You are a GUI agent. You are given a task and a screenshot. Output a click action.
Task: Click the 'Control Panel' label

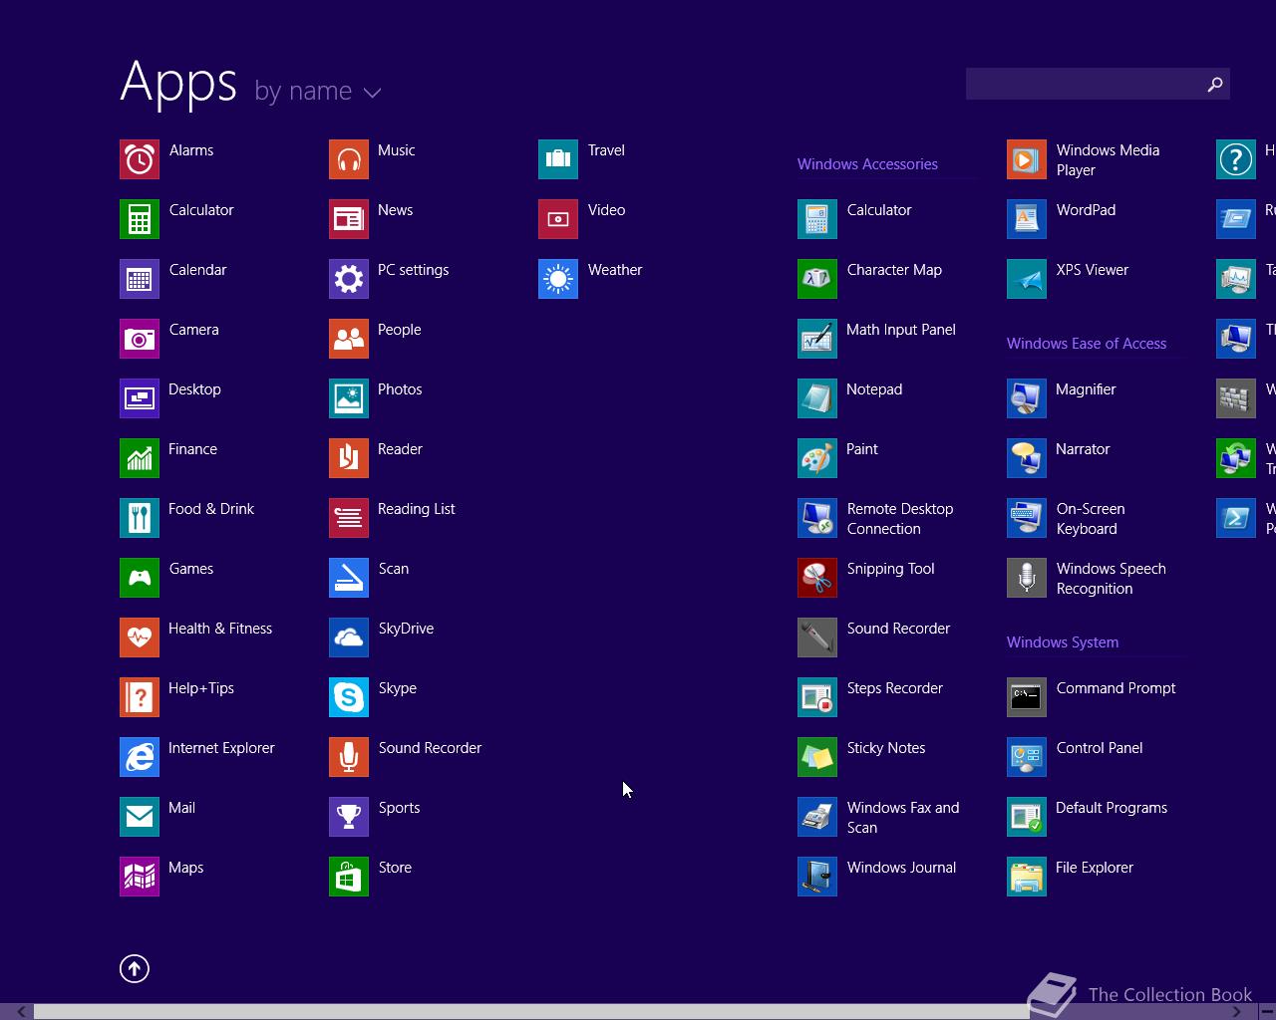click(x=1100, y=748)
